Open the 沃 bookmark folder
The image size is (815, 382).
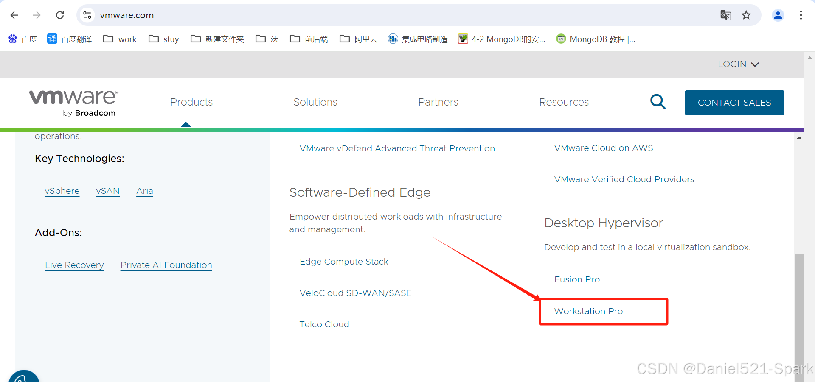click(267, 39)
